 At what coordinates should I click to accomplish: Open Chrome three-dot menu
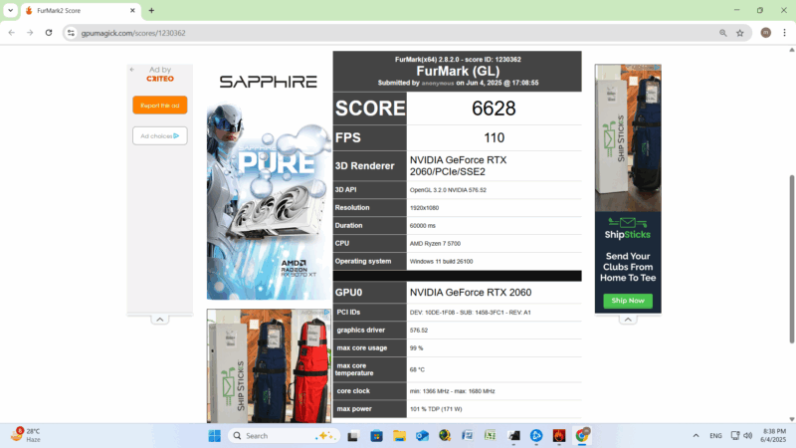click(784, 33)
